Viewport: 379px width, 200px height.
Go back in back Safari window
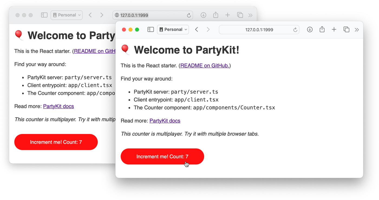90,15
